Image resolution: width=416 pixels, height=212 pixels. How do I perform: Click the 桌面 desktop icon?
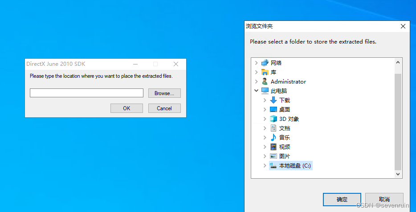point(273,110)
